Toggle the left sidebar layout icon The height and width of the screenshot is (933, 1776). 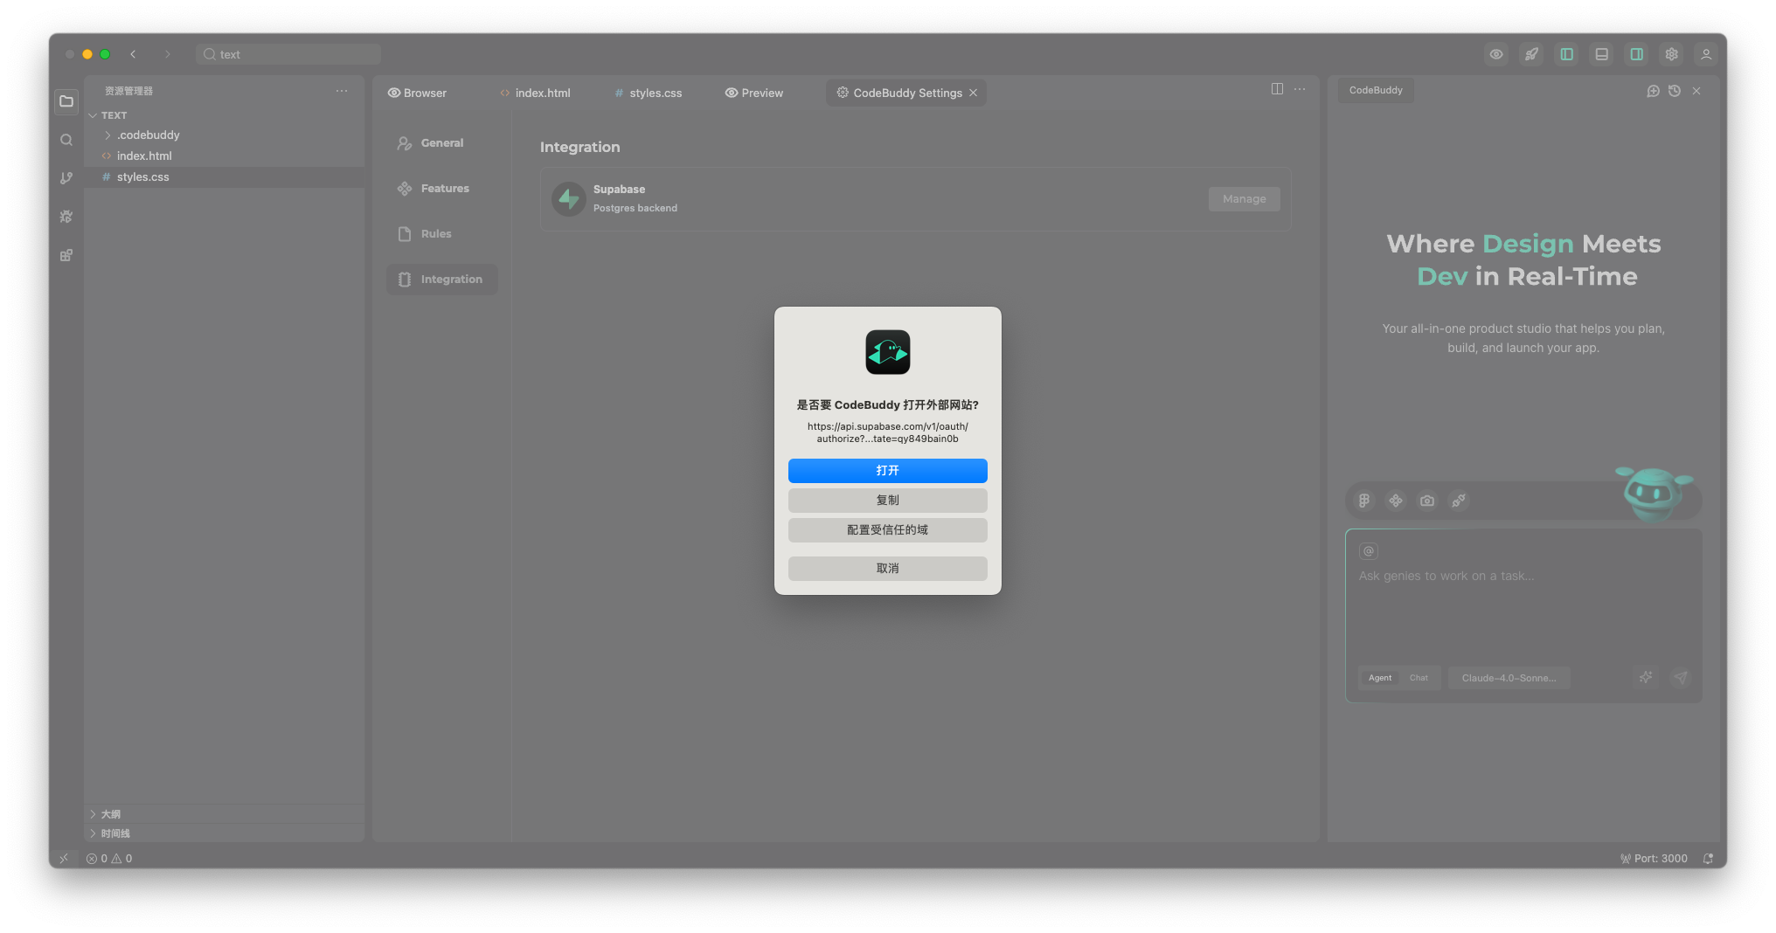tap(1566, 54)
